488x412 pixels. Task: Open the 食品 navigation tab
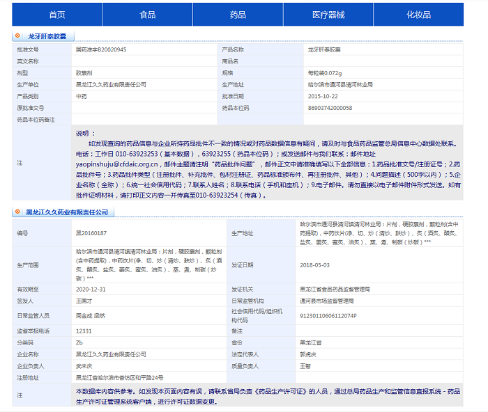(x=147, y=15)
